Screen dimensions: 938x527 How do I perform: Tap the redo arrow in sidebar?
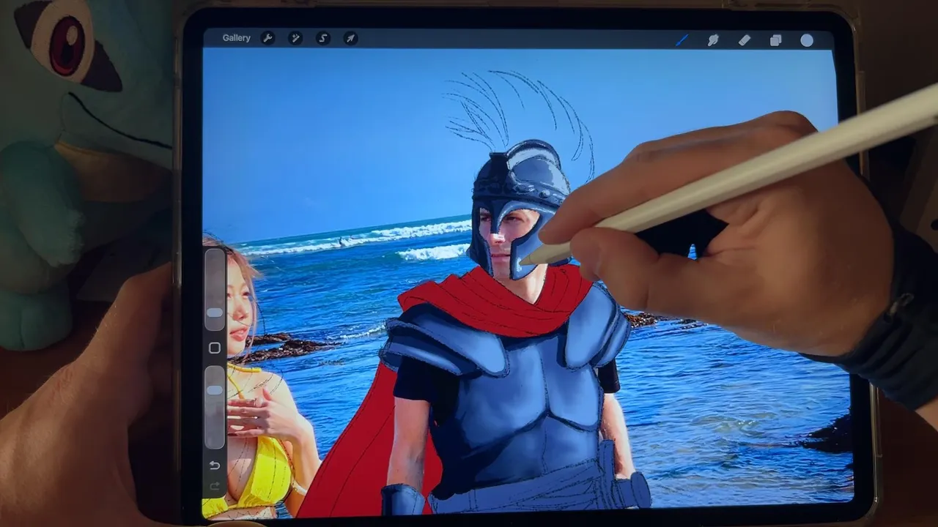point(215,486)
